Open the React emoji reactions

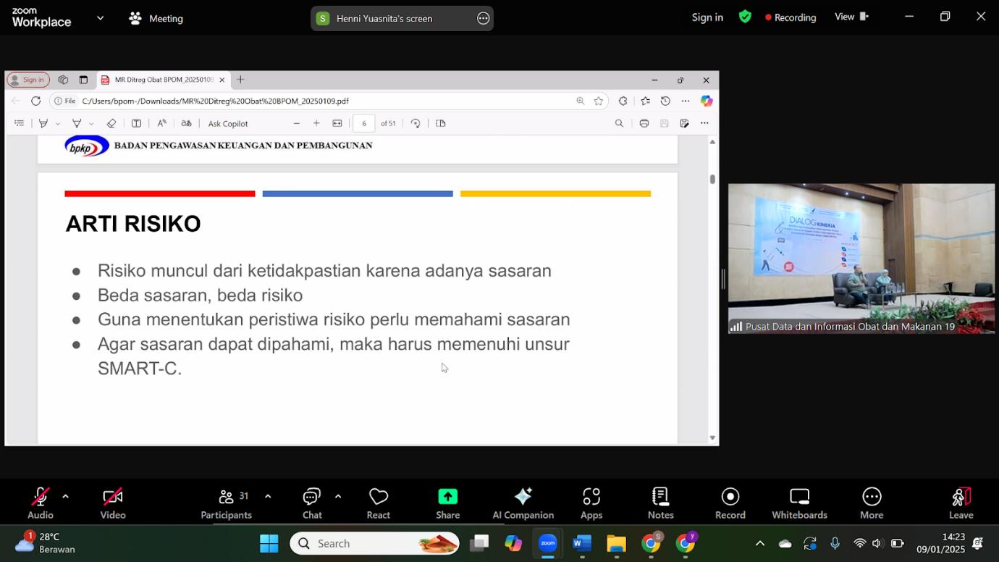(378, 503)
